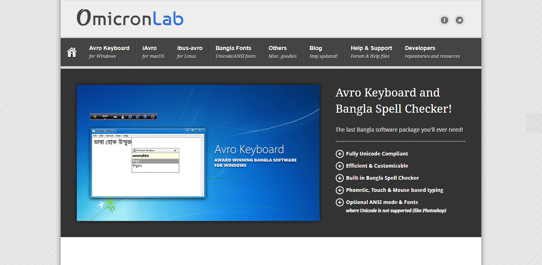The image size is (542, 265).
Task: Click plus icon beside Built-in Bangla Spell Checker
Action: point(340,178)
